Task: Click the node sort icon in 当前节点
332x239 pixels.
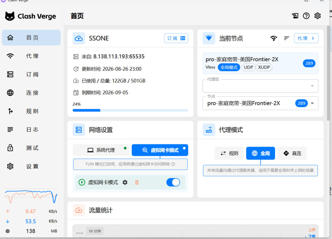Action: tap(287, 38)
